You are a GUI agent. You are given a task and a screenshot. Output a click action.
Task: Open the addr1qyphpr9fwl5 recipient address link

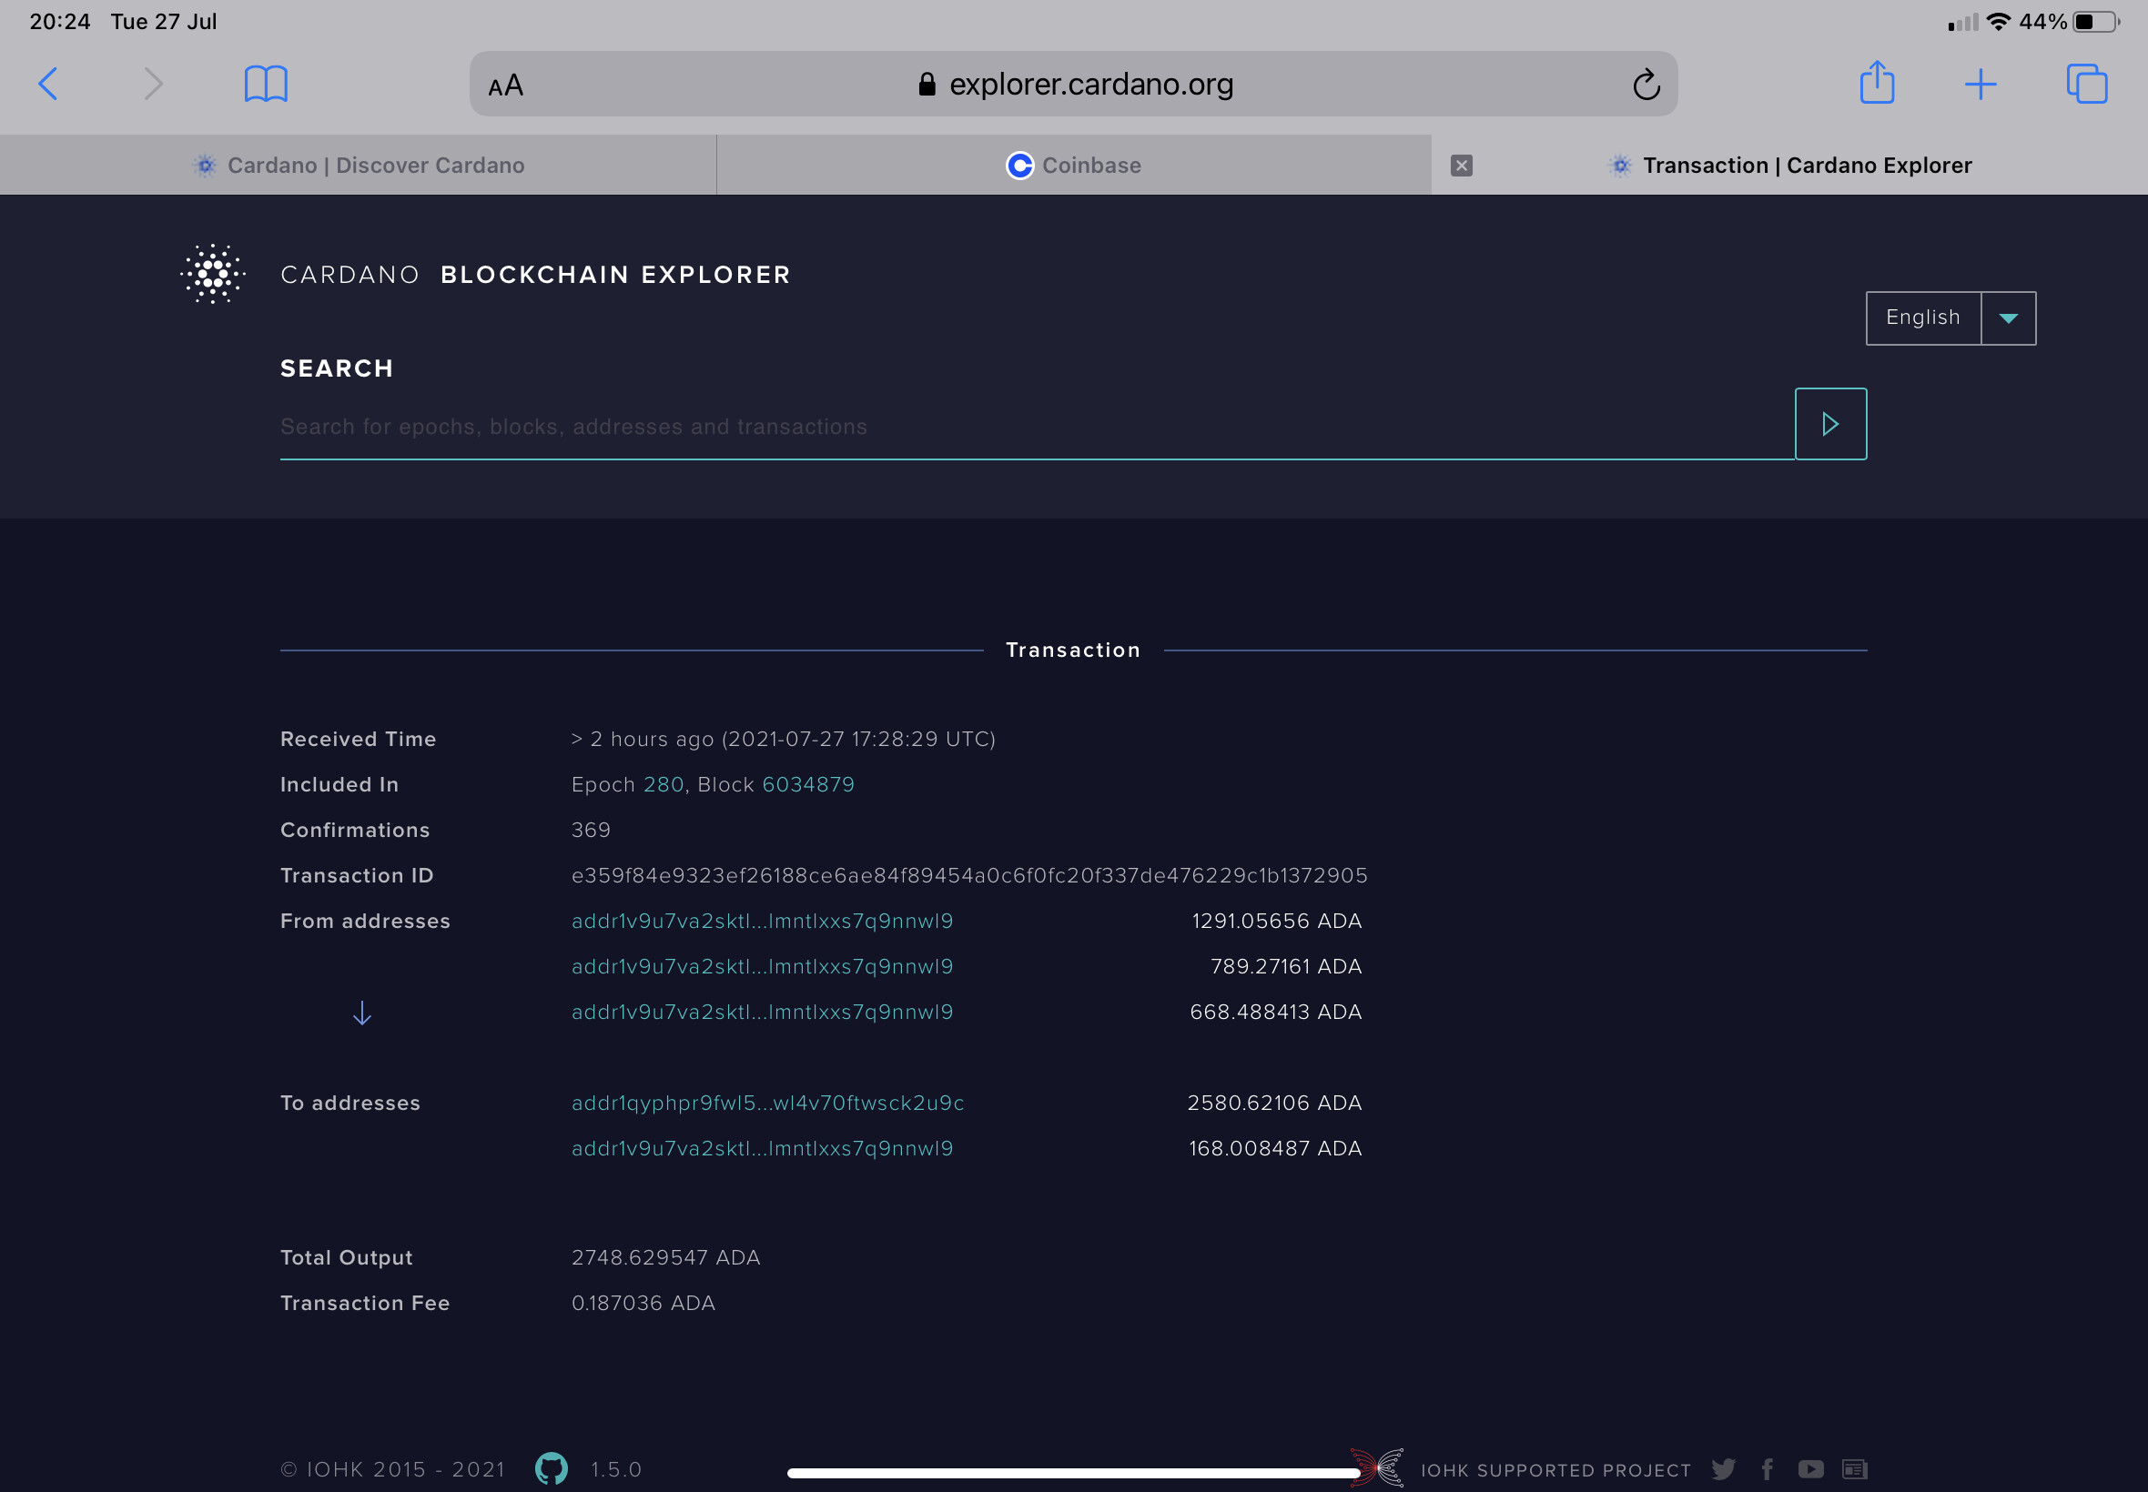pyautogui.click(x=766, y=1104)
